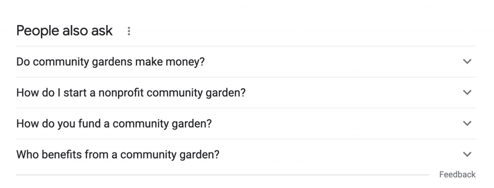This screenshot has height=188, width=494.
Task: Click the 'People also ask' heading
Action: [x=64, y=31]
